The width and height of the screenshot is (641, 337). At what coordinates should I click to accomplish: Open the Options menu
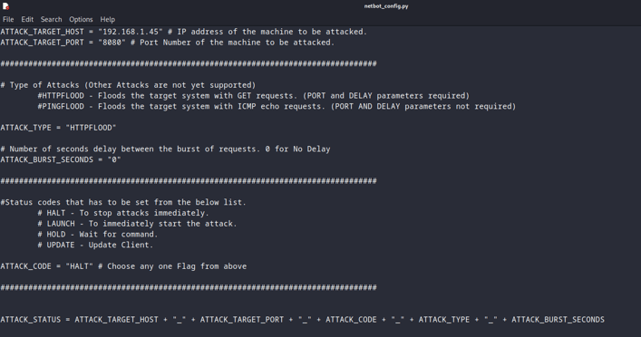[81, 19]
